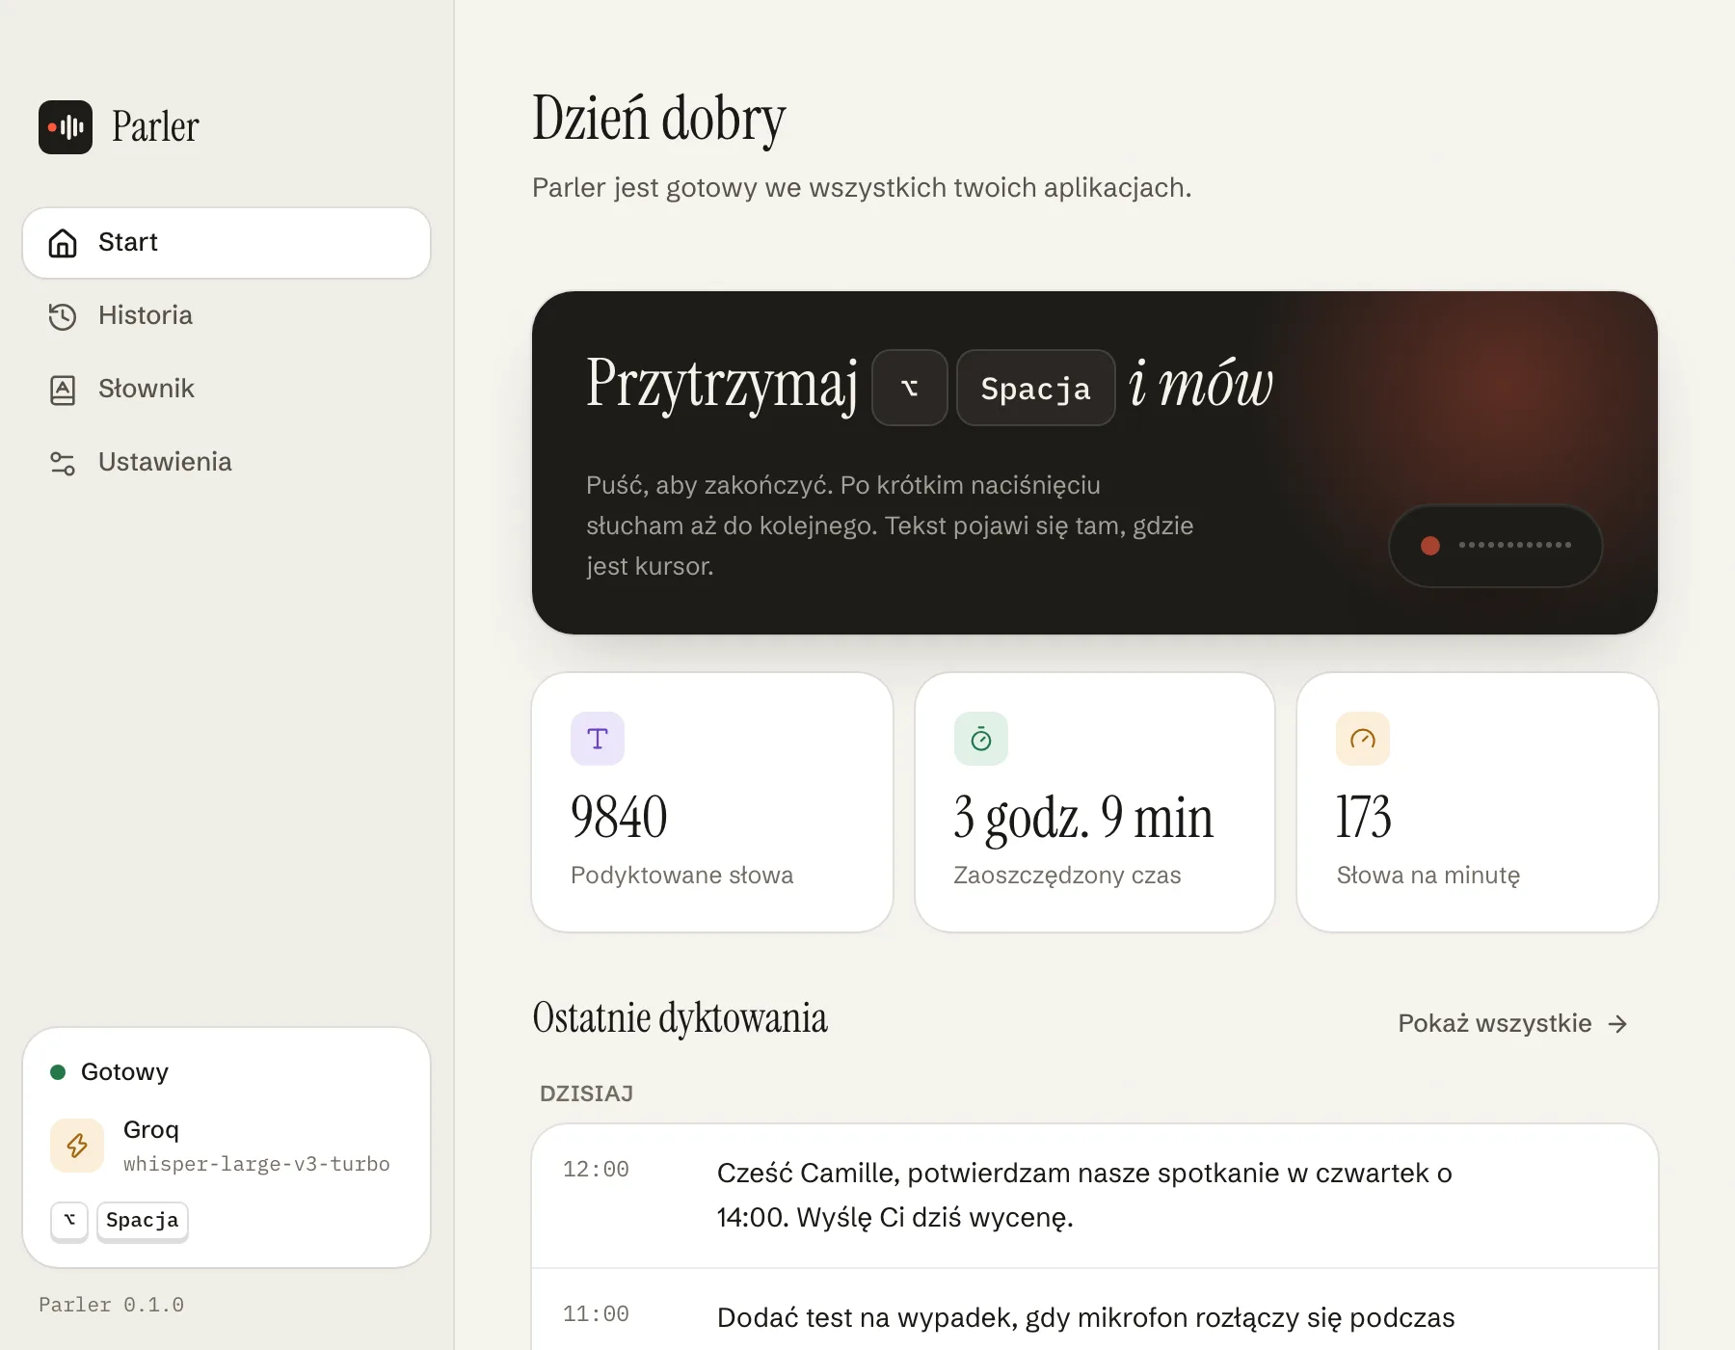1735x1350 pixels.
Task: Click the whisper-large-v3-turbo model name
Action: [x=256, y=1165]
